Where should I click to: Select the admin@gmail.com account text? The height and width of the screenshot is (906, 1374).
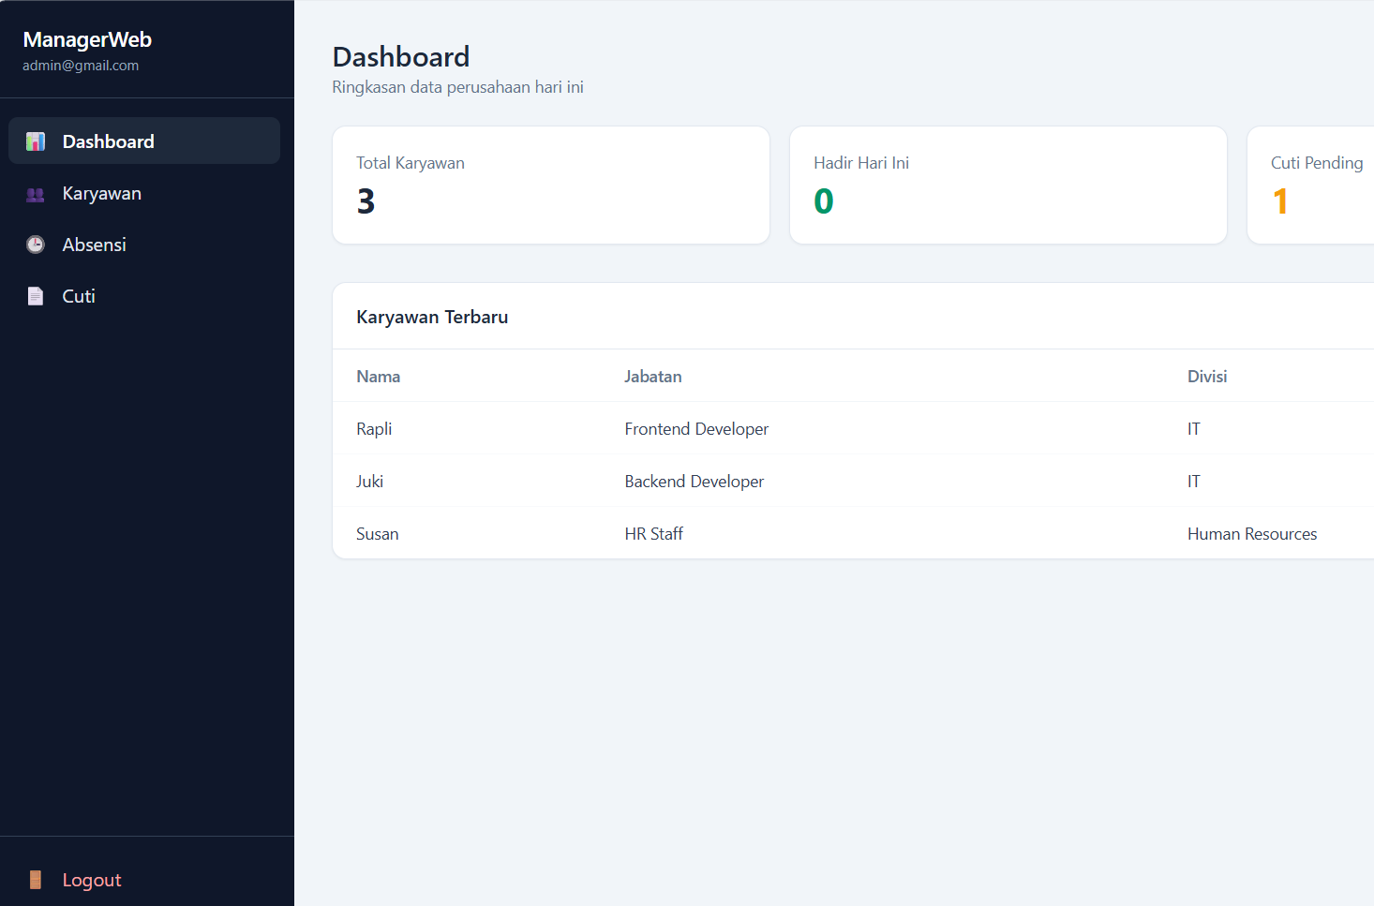[x=81, y=66]
